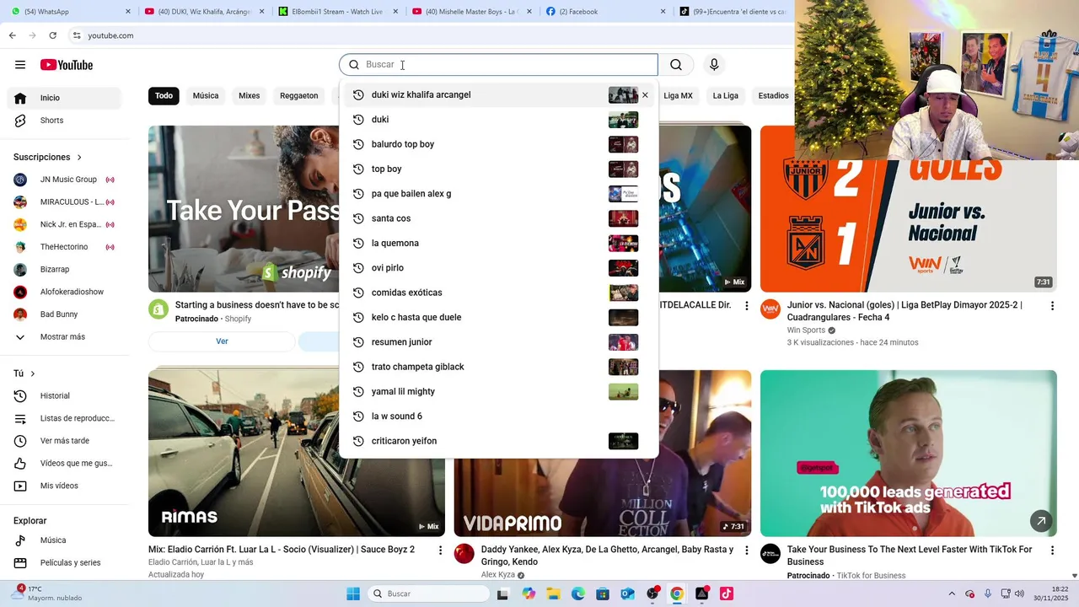Open Win Sports channel avatar
The height and width of the screenshot is (607, 1079).
point(770,309)
